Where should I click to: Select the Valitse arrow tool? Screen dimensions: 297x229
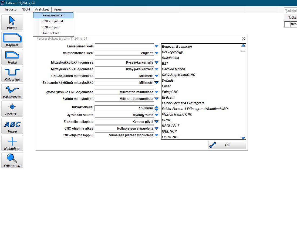[12, 22]
